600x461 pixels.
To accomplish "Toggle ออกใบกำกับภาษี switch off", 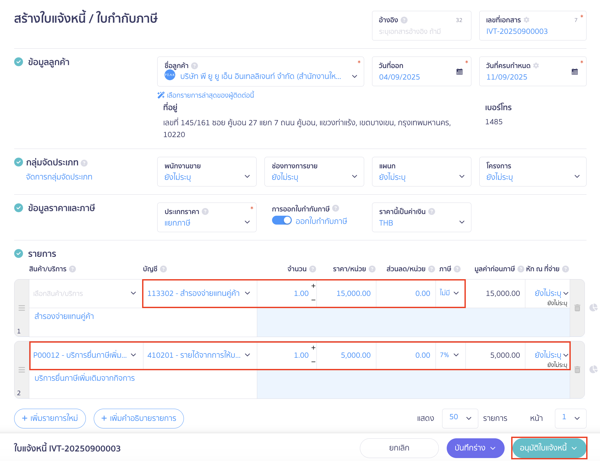I will tap(282, 221).
